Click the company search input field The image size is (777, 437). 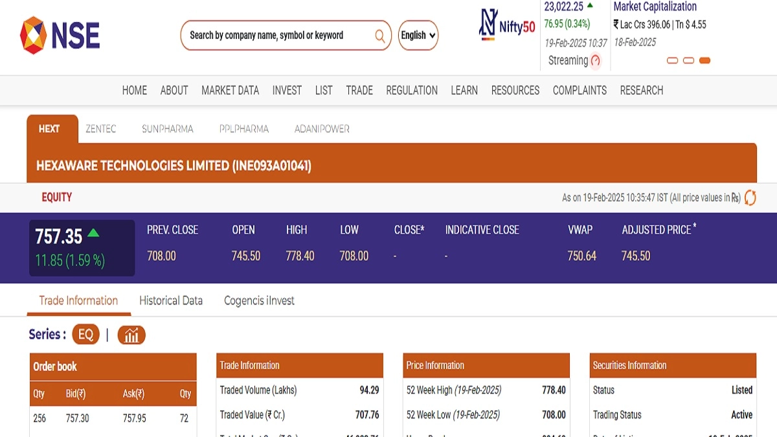[278, 36]
